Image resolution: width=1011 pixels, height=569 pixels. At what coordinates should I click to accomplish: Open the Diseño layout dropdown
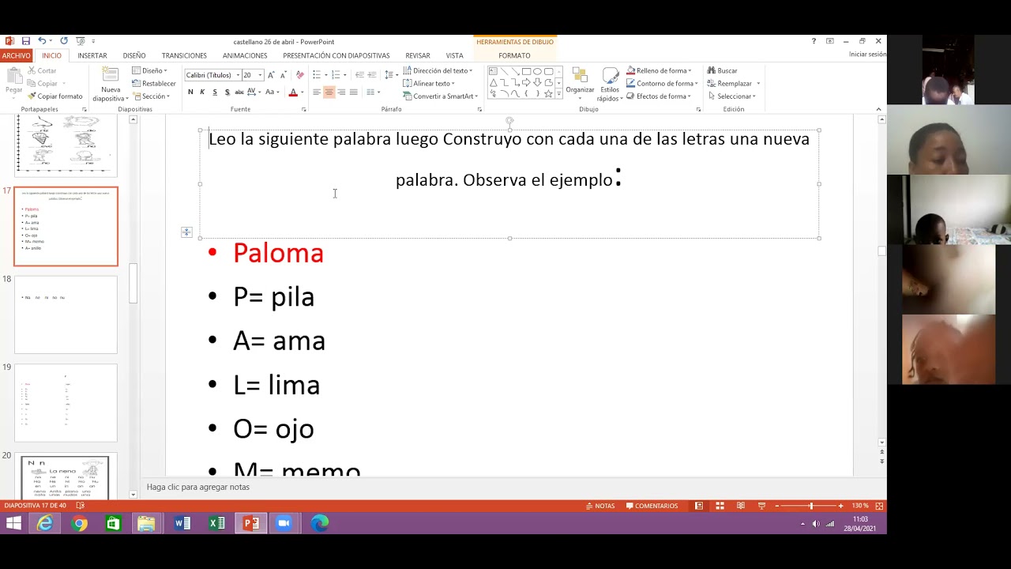148,71
